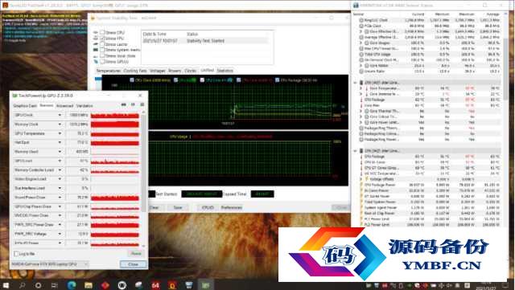Viewport: 515px width, 290px height.
Task: Toggle the CPU Package graph legend checkbox
Action: pos(277,80)
